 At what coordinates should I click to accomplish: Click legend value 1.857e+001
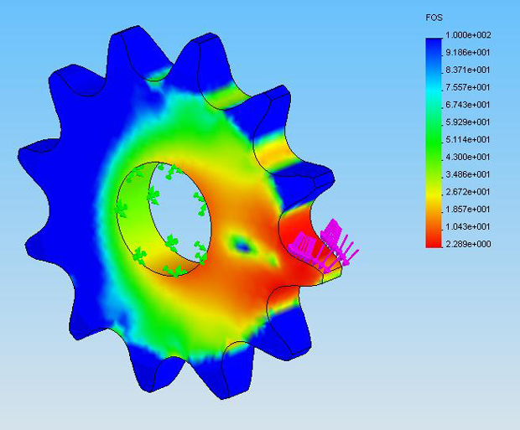coord(468,210)
